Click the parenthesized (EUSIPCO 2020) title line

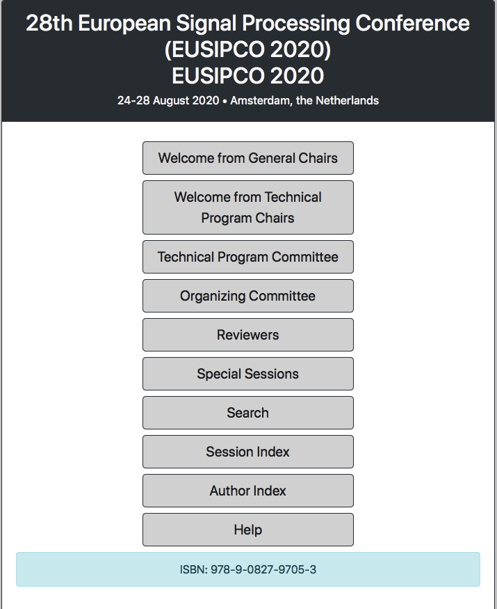[x=248, y=49]
